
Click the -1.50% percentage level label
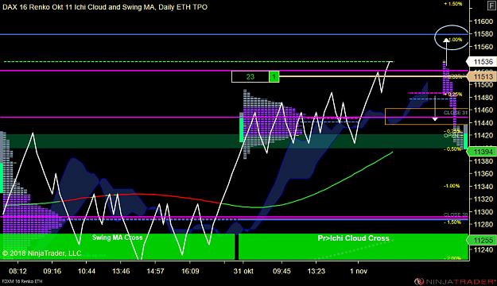click(452, 222)
